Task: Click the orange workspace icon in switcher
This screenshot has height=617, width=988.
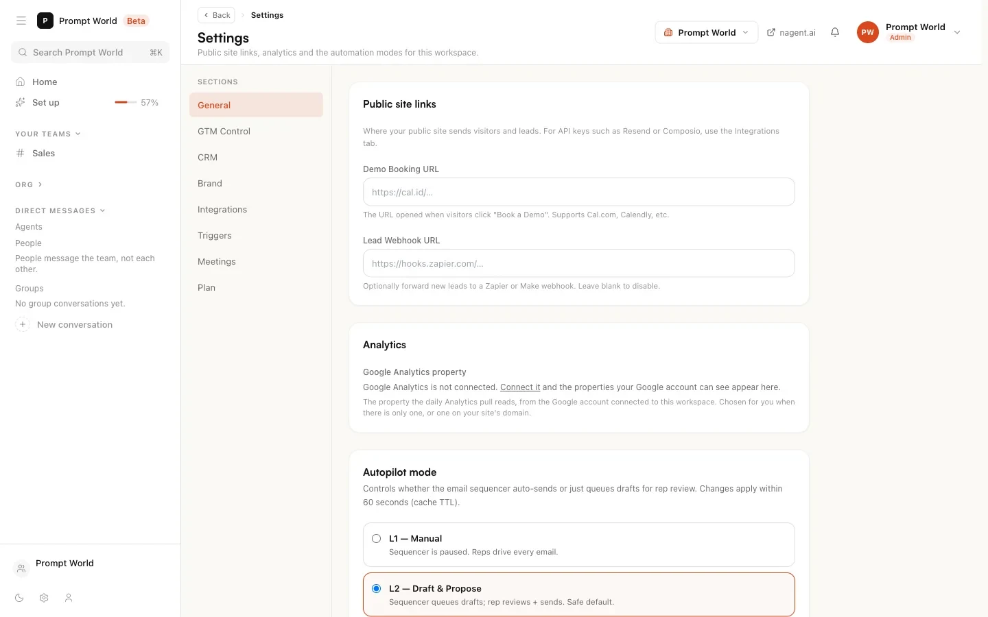Action: [x=668, y=32]
